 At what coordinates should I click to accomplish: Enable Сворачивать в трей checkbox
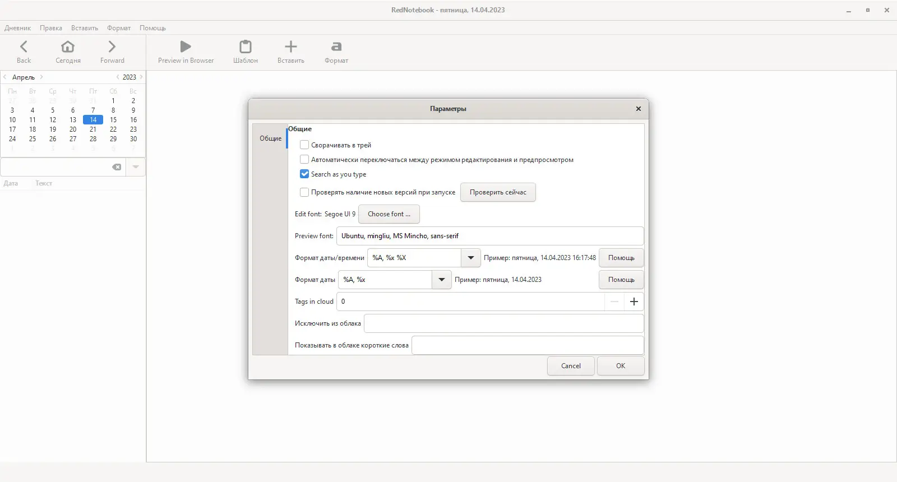tap(304, 145)
